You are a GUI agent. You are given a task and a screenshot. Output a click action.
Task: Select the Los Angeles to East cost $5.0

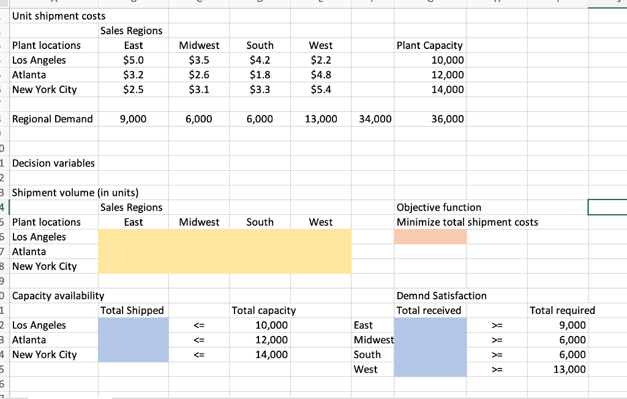133,61
